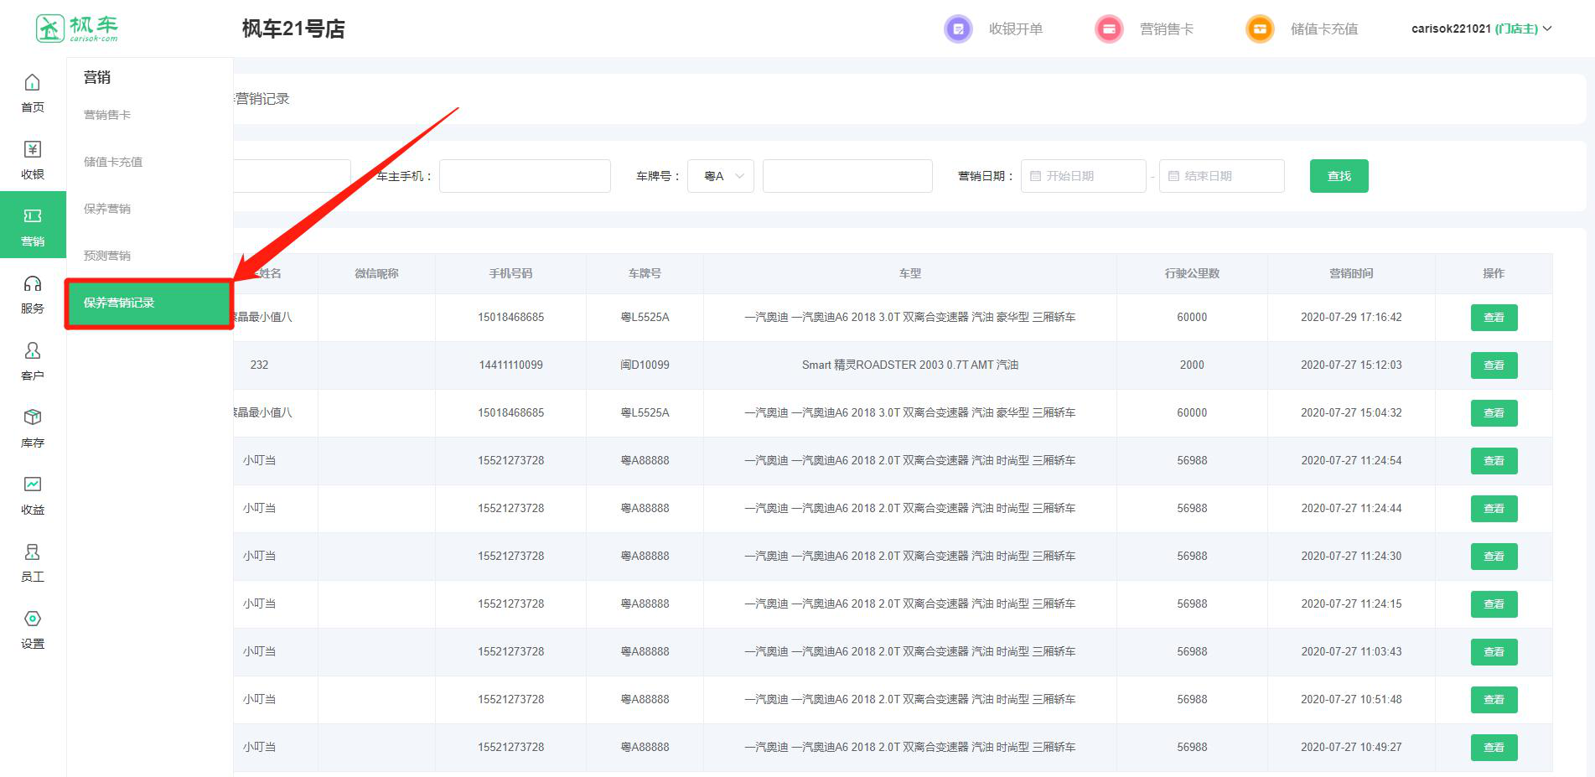Click the 微信昵称 column header
This screenshot has width=1595, height=777.
(x=376, y=273)
